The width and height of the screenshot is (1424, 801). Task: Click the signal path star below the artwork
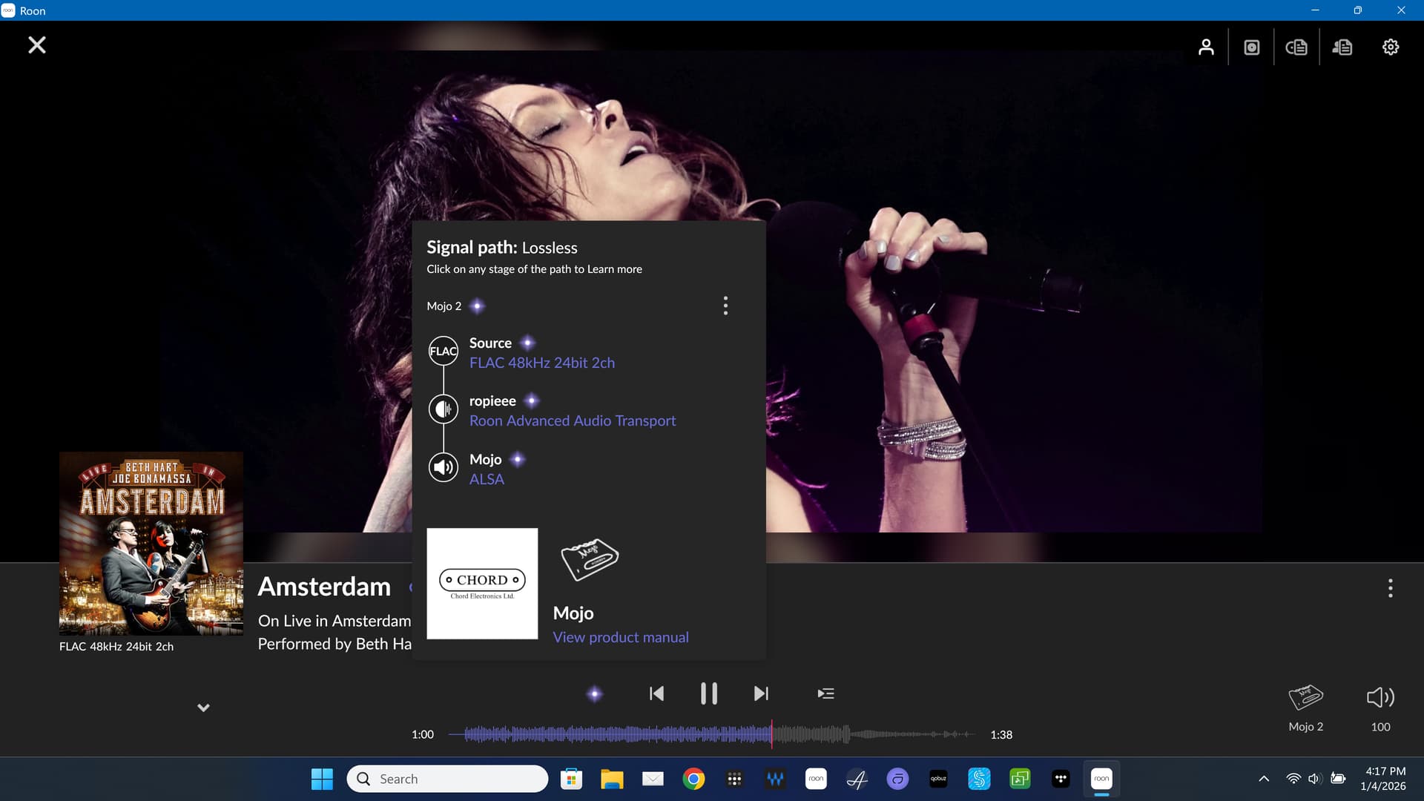(x=594, y=694)
